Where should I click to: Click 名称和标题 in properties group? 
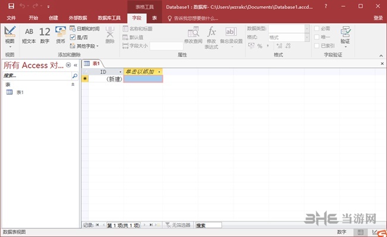pos(138,29)
